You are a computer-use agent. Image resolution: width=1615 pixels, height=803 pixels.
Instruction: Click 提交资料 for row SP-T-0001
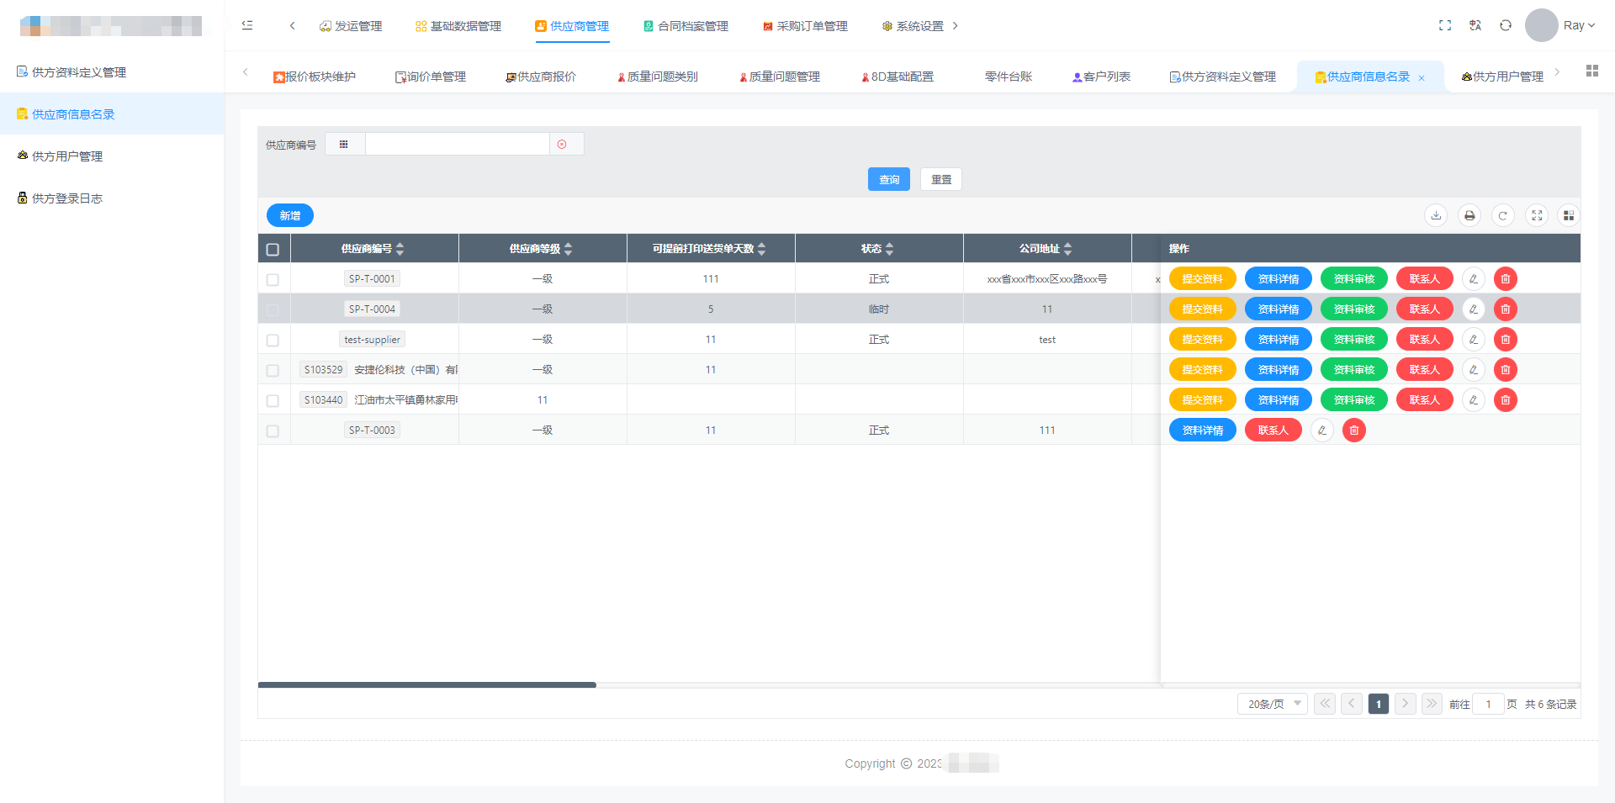pos(1203,279)
